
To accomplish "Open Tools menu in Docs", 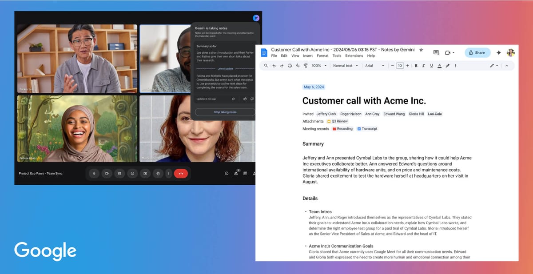I will coord(337,56).
